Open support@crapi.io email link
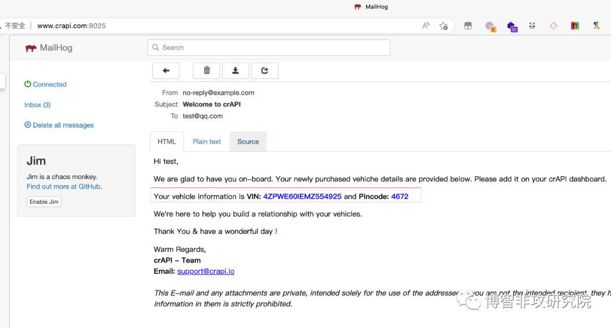 point(206,271)
